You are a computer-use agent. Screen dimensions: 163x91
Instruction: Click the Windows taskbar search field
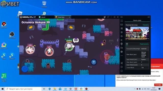[x=23, y=89]
